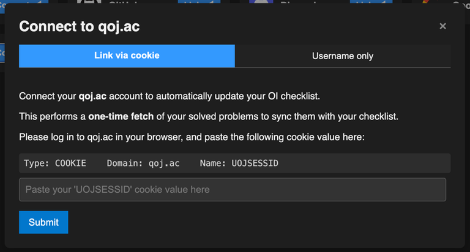Close the Connect to qoj.ac dialog

click(x=442, y=26)
